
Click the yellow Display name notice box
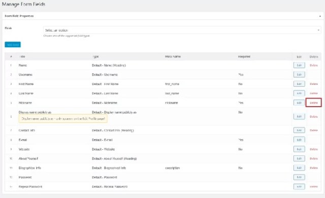[x=63, y=119]
